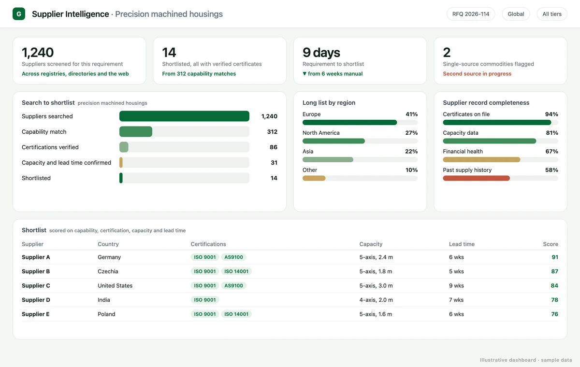Click the Certificates on file completeness bar
This screenshot has height=367, width=580.
click(x=500, y=123)
